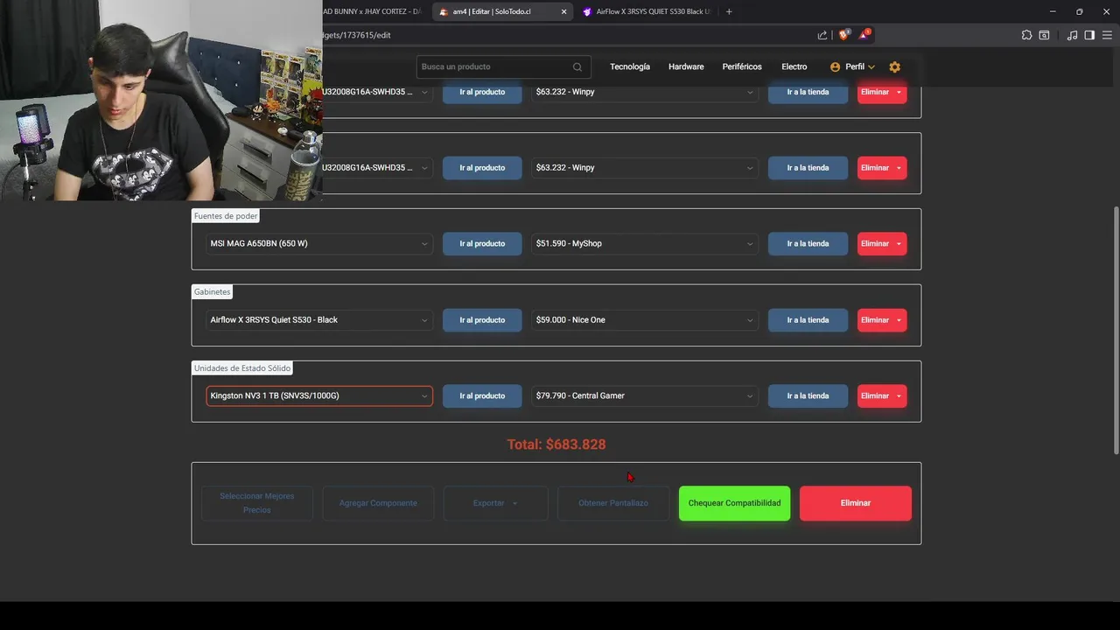Open $63.232 - Winpy dropdown in second RAM row
This screenshot has width=1120, height=630.
point(645,168)
